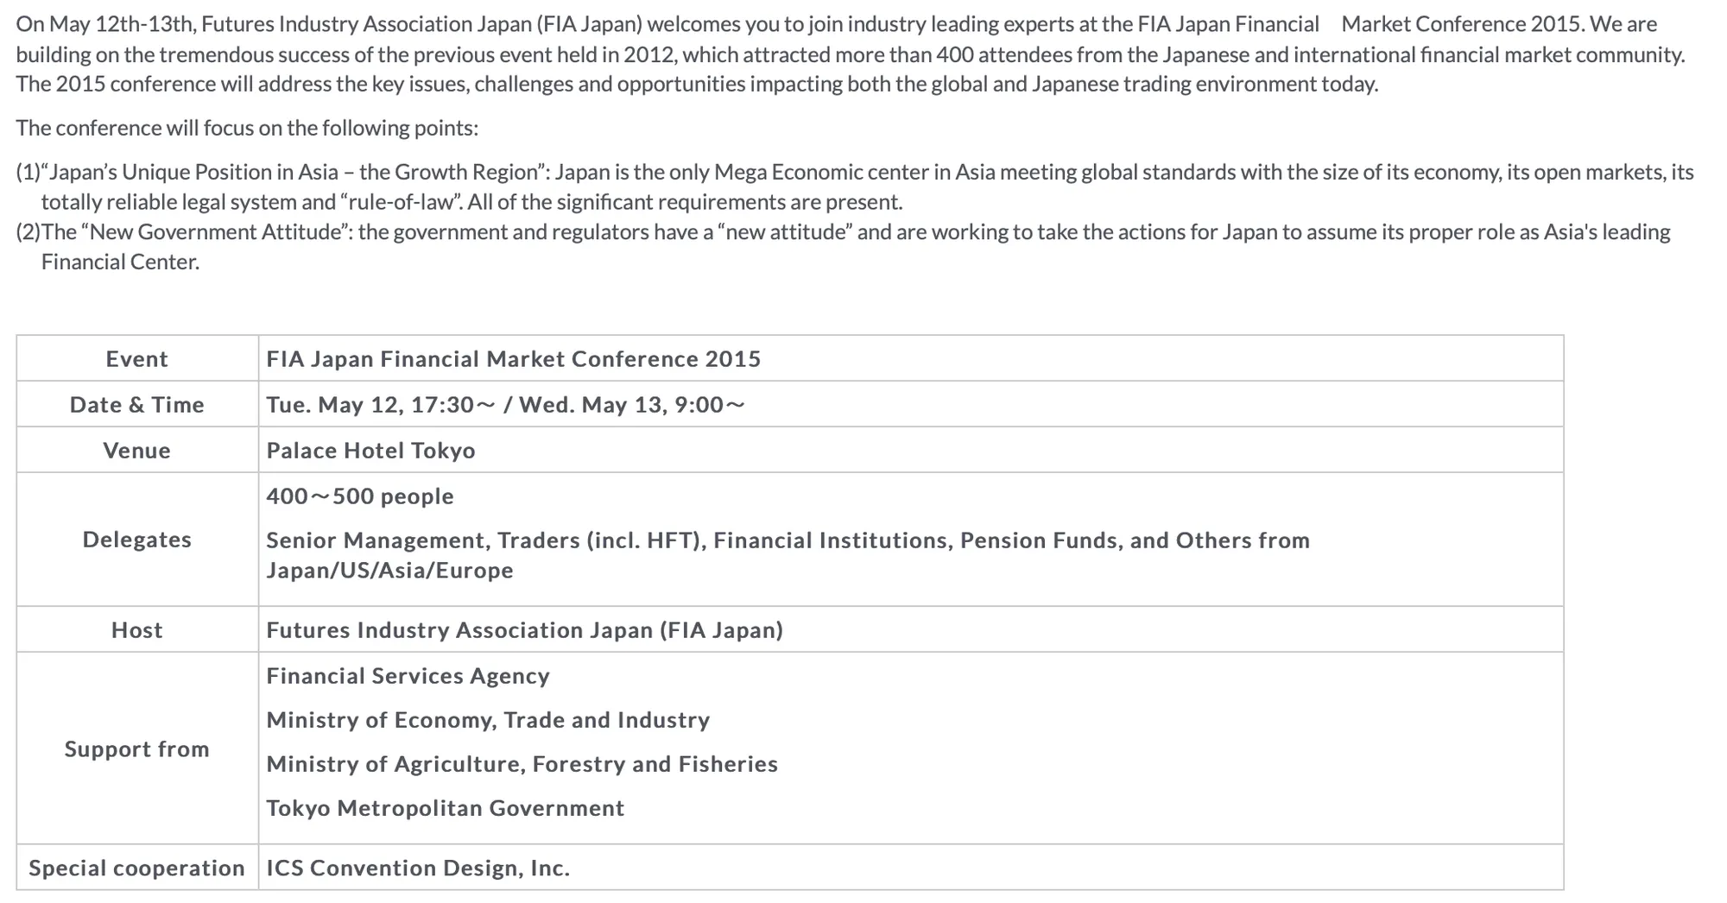Click the Special cooperation label
The width and height of the screenshot is (1727, 903).
(137, 868)
